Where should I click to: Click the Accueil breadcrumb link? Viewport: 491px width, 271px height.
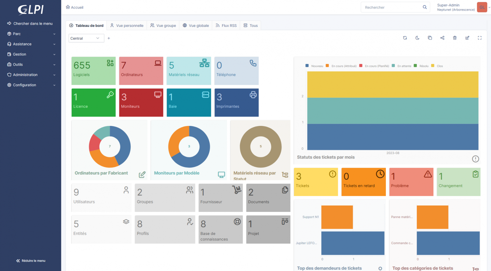tap(74, 7)
